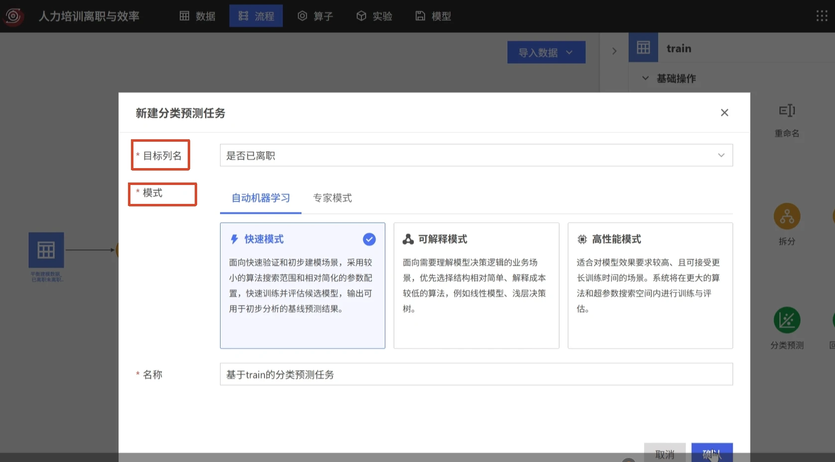Open the 实验 tab

(374, 16)
